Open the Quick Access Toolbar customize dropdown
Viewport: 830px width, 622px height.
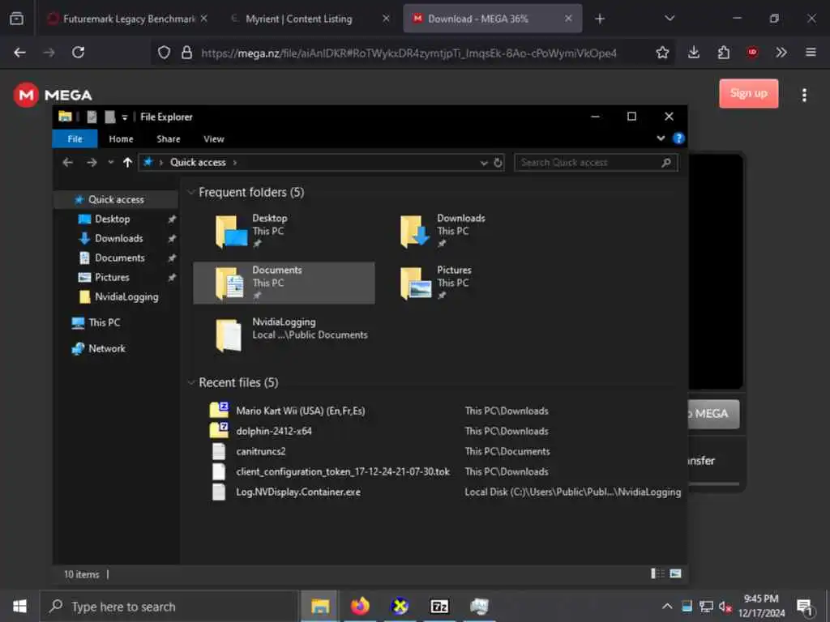coord(125,117)
